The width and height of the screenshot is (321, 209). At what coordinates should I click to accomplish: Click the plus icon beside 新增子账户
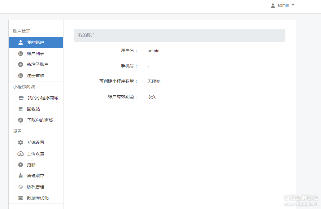20,64
